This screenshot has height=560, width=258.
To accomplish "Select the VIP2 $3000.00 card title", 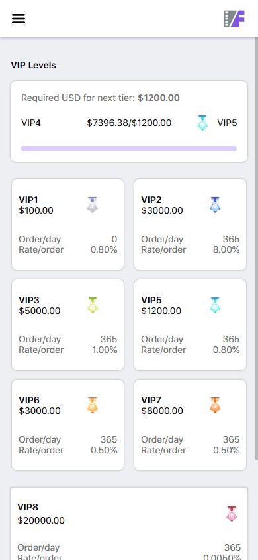I will point(162,205).
